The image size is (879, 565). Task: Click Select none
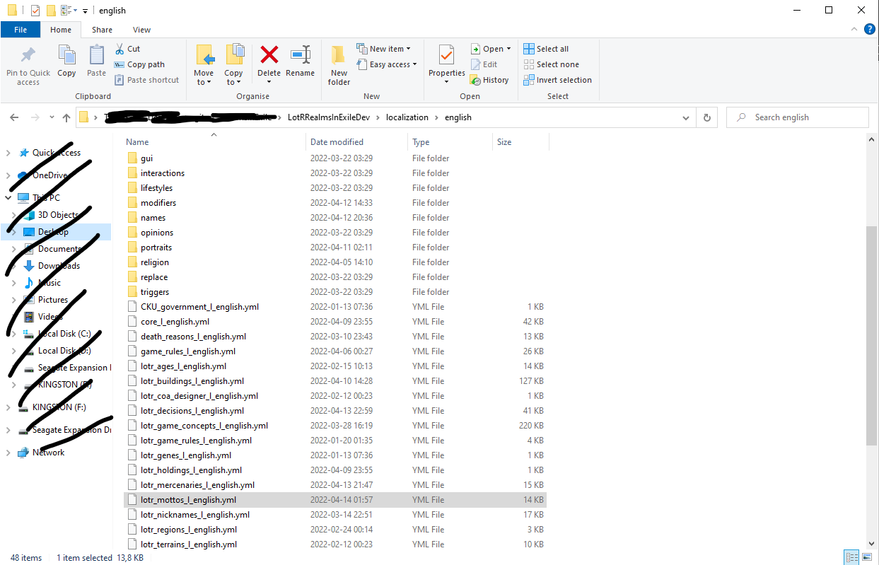point(551,64)
